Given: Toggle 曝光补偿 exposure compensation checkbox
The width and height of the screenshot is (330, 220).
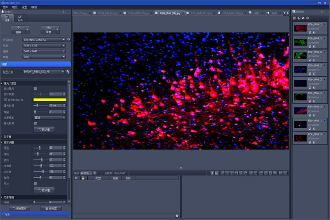Looking at the screenshot, I should [x=35, y=123].
